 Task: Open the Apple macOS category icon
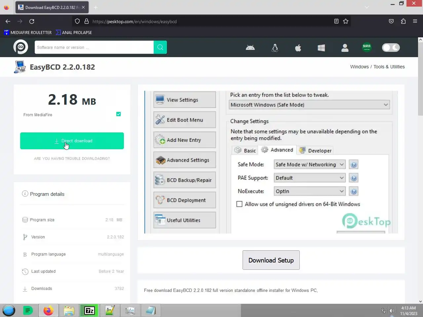coord(298,48)
